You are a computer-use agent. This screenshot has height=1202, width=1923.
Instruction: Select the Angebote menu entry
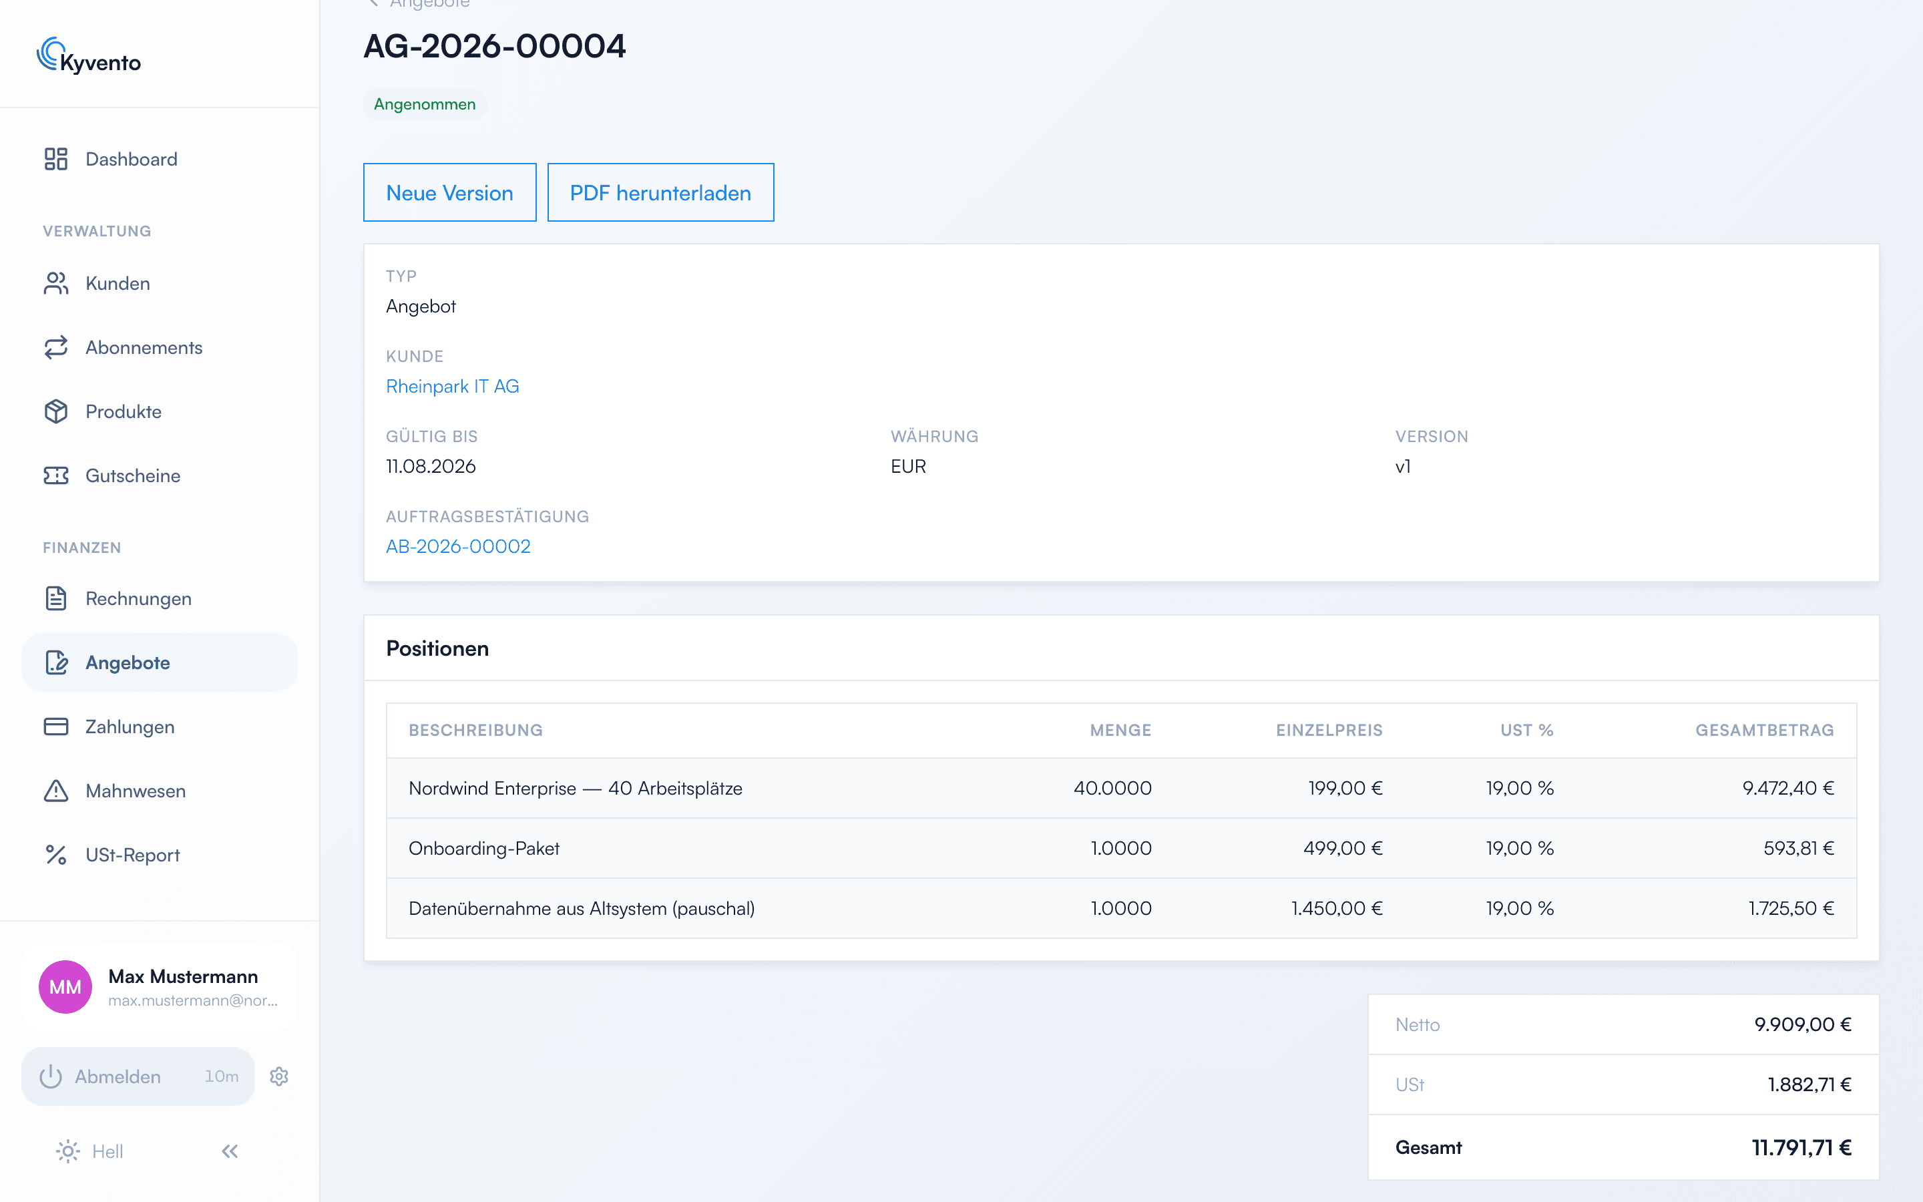tap(159, 662)
